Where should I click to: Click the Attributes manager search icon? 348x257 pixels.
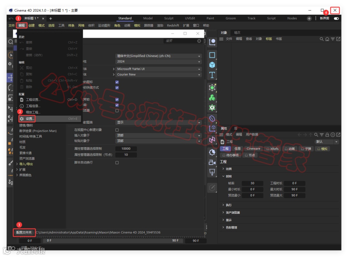[316, 135]
